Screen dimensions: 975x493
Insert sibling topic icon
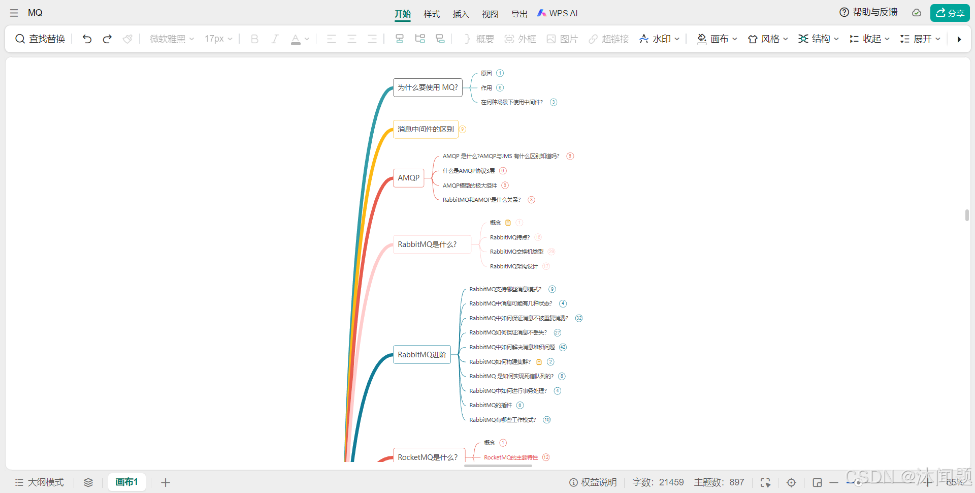pos(400,39)
